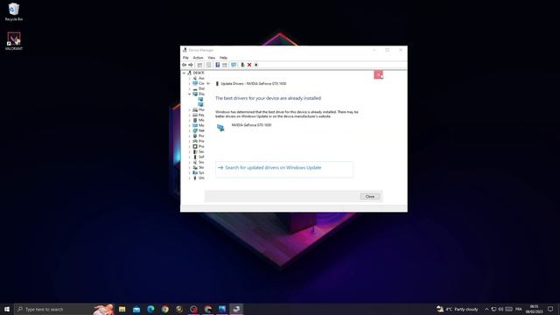Expand the Disk drives tree category
This screenshot has width=560, height=315.
190,88
